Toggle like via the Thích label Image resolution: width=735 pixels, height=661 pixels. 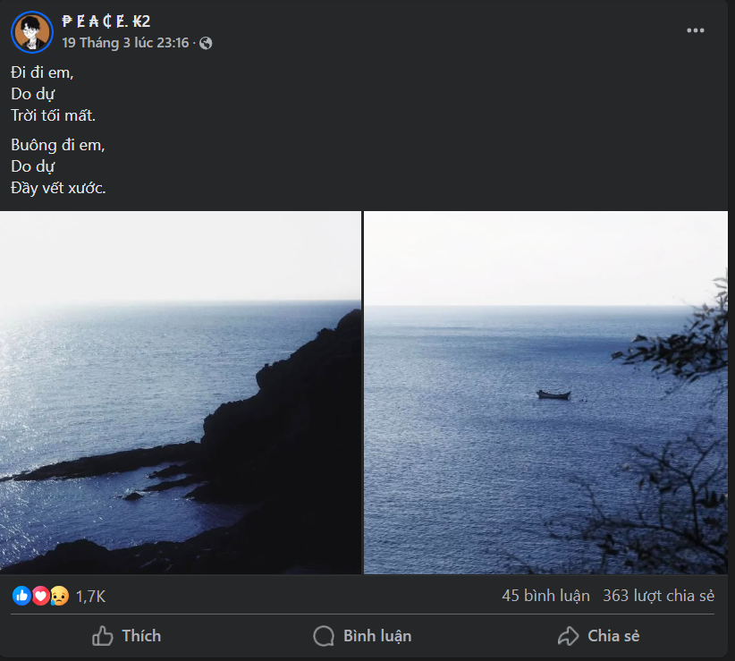[x=141, y=636]
